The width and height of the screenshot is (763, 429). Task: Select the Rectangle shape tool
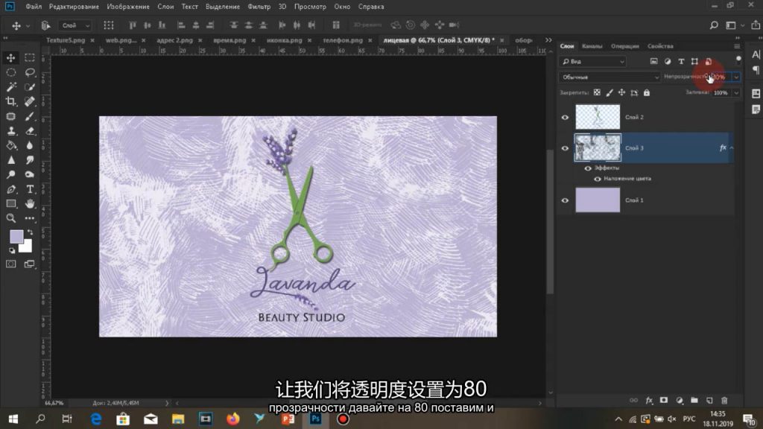click(10, 204)
